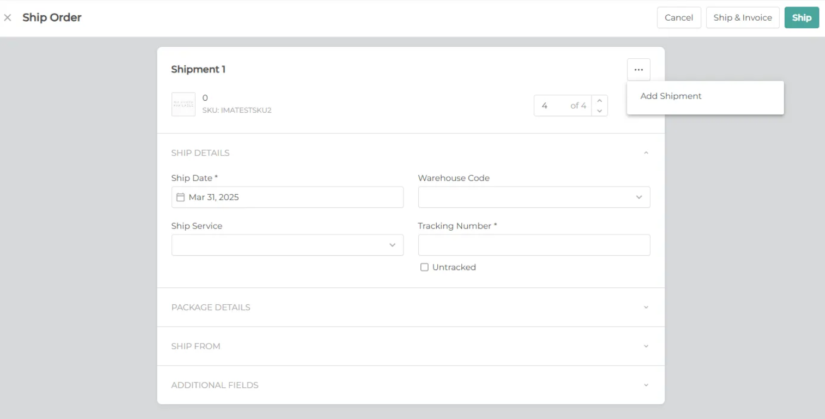Expand the PACKAGE DETAILS section
This screenshot has height=419, width=825.
[x=646, y=307]
